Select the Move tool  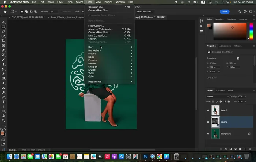(4, 22)
